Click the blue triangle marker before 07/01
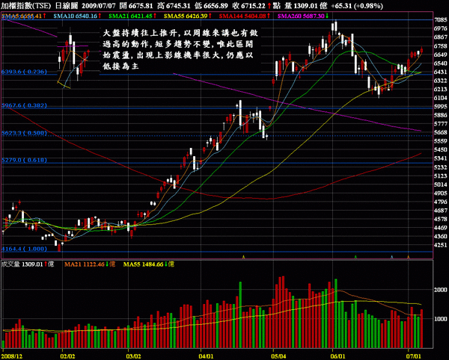Image resolution: width=449 pixels, height=360 pixels. click(391, 257)
